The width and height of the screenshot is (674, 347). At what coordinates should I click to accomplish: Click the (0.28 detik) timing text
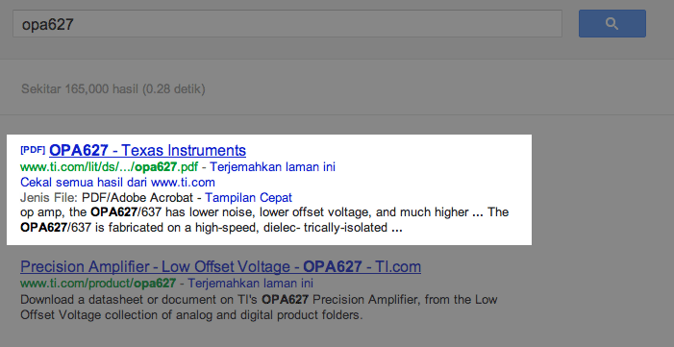tap(174, 89)
